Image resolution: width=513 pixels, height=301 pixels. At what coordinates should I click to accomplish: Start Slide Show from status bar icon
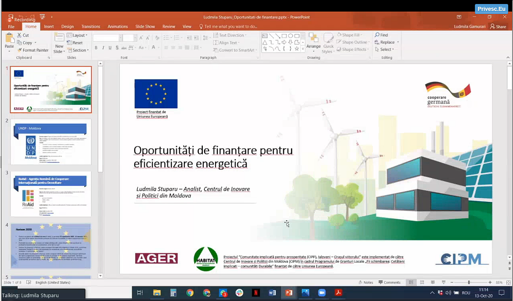tap(443, 283)
